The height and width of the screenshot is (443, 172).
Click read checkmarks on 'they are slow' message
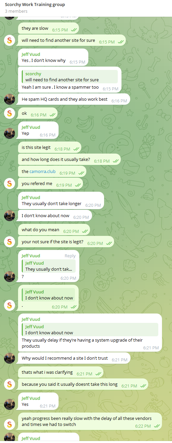pyautogui.click(x=74, y=30)
